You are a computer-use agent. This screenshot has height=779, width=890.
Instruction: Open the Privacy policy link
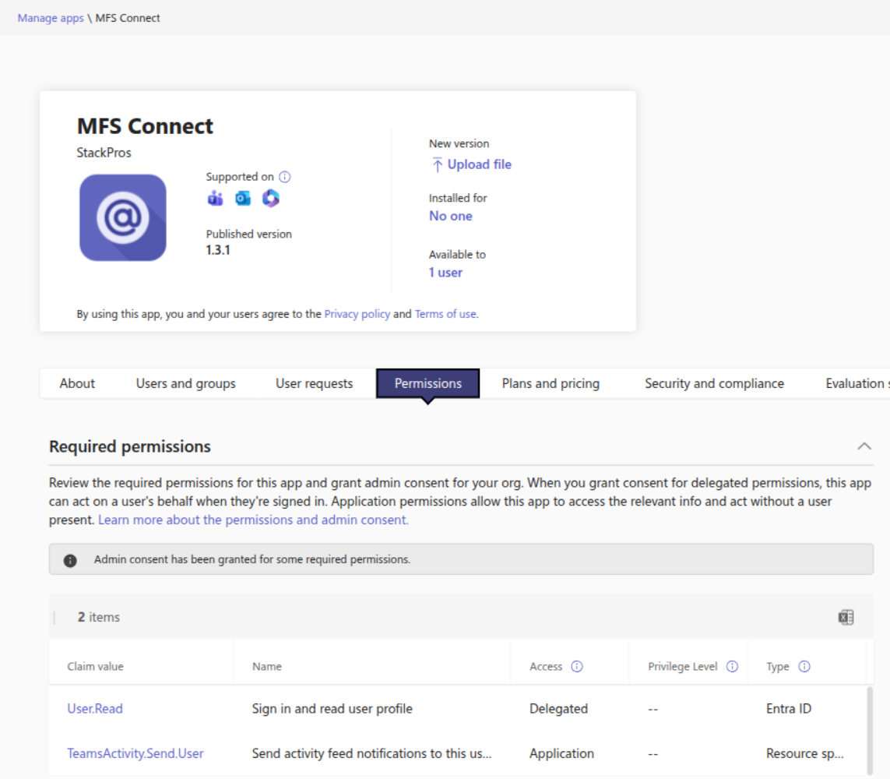(357, 314)
